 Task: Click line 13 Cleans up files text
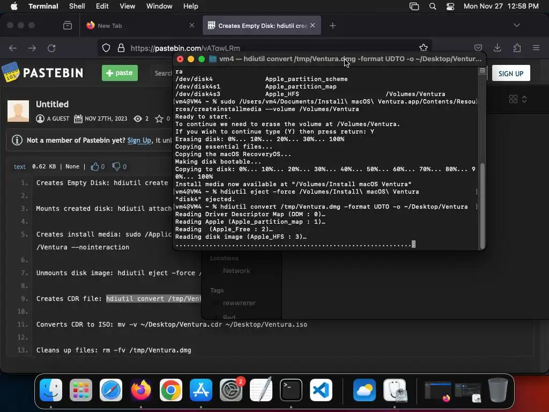point(114,350)
